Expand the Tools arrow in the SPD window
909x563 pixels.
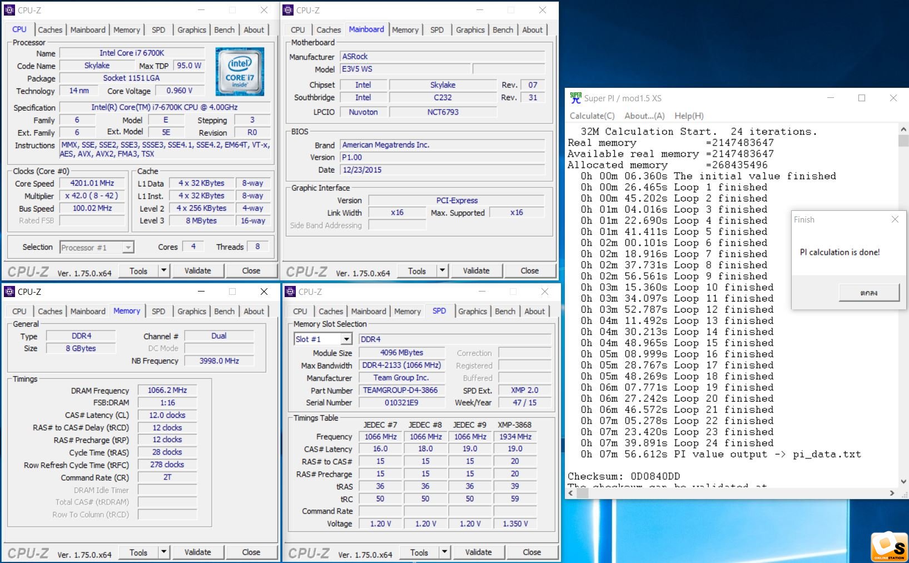tap(444, 552)
